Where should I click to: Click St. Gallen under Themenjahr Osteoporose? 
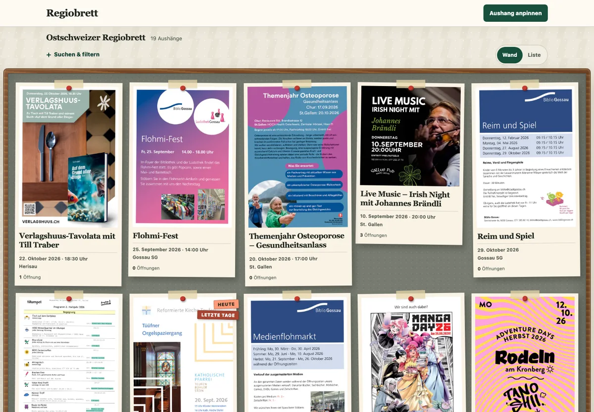pos(260,267)
